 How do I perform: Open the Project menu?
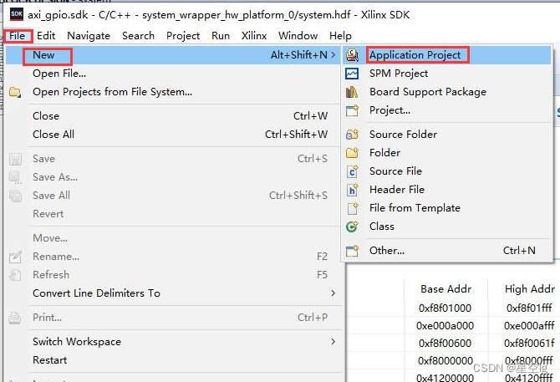[x=183, y=36]
